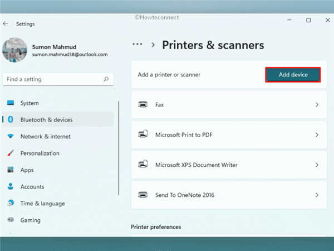Expand the Microsoft Print to PDF chevron
Screen dimensions: 334x251
click(x=317, y=134)
